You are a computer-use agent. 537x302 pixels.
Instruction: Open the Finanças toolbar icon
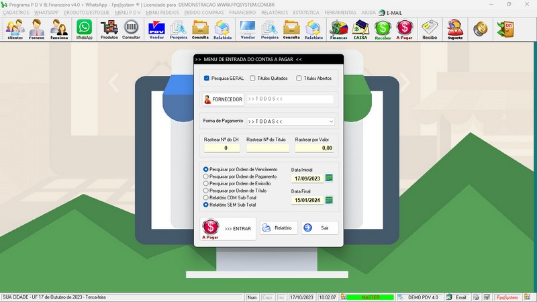pos(339,30)
